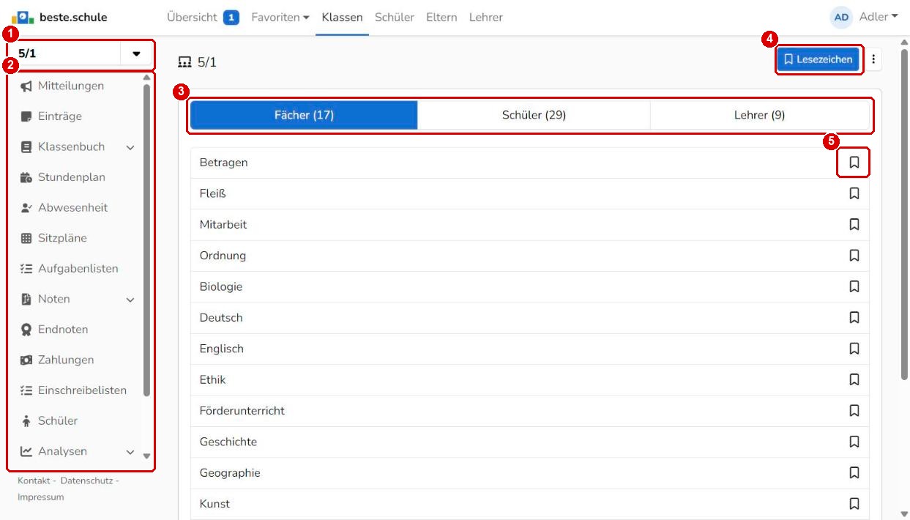Click the Geschichte bookmark icon
Viewport: 910px width, 520px height.
[x=854, y=442]
